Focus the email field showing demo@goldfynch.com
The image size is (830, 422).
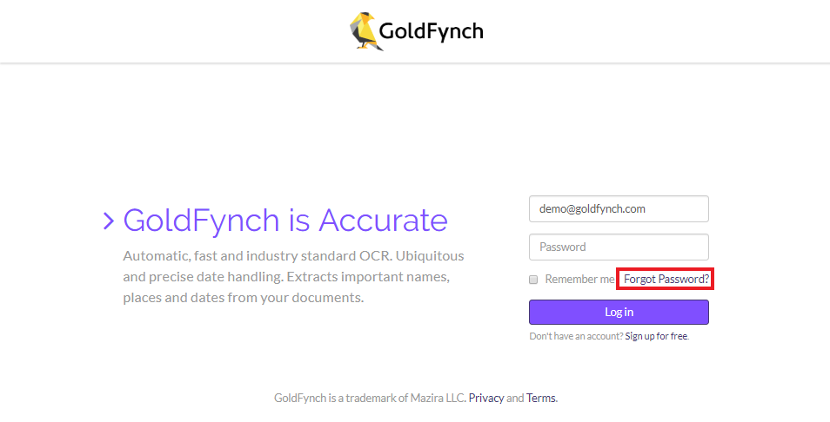619,209
